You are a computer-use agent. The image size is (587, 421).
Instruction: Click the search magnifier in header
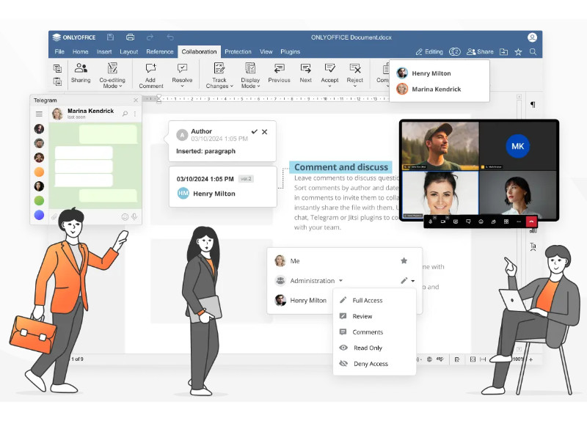pyautogui.click(x=533, y=51)
